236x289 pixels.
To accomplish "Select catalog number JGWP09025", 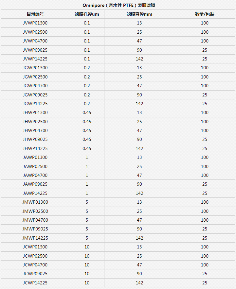I will (35, 95).
